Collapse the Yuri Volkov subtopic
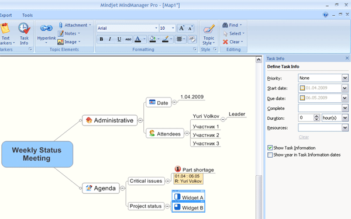351x219 pixels. tap(223, 119)
